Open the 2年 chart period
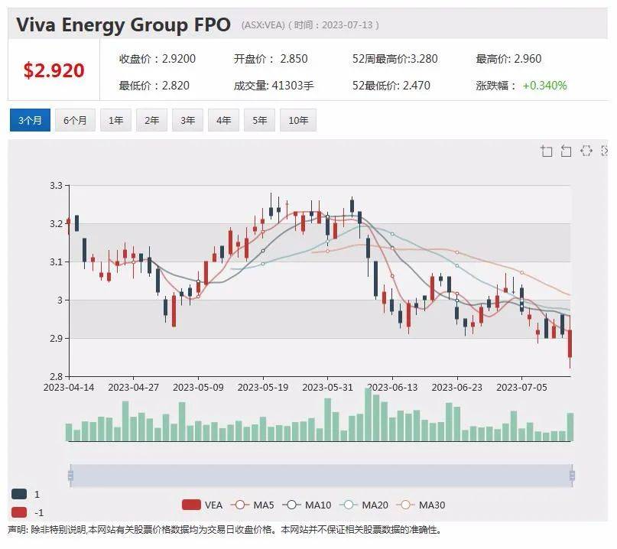617x549 pixels. click(151, 120)
